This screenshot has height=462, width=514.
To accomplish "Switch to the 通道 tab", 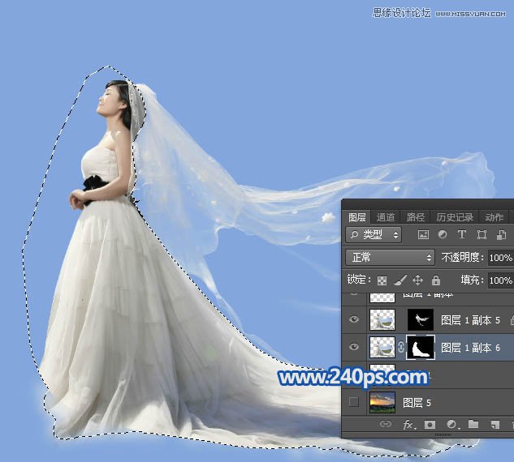I will (385, 217).
